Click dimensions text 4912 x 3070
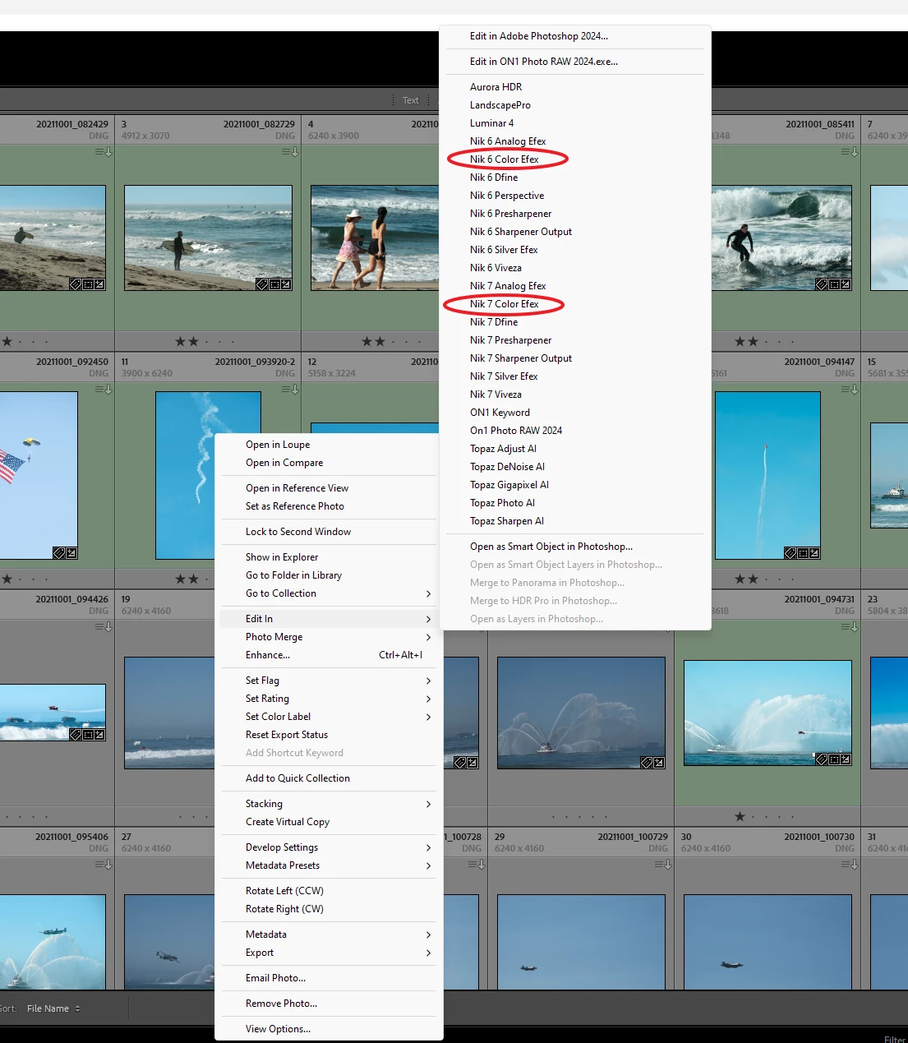 click(145, 136)
